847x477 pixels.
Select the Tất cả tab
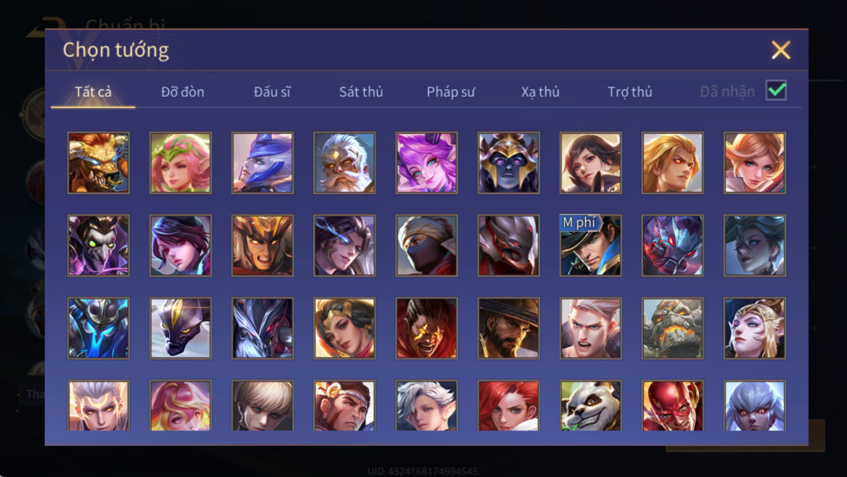click(x=93, y=92)
